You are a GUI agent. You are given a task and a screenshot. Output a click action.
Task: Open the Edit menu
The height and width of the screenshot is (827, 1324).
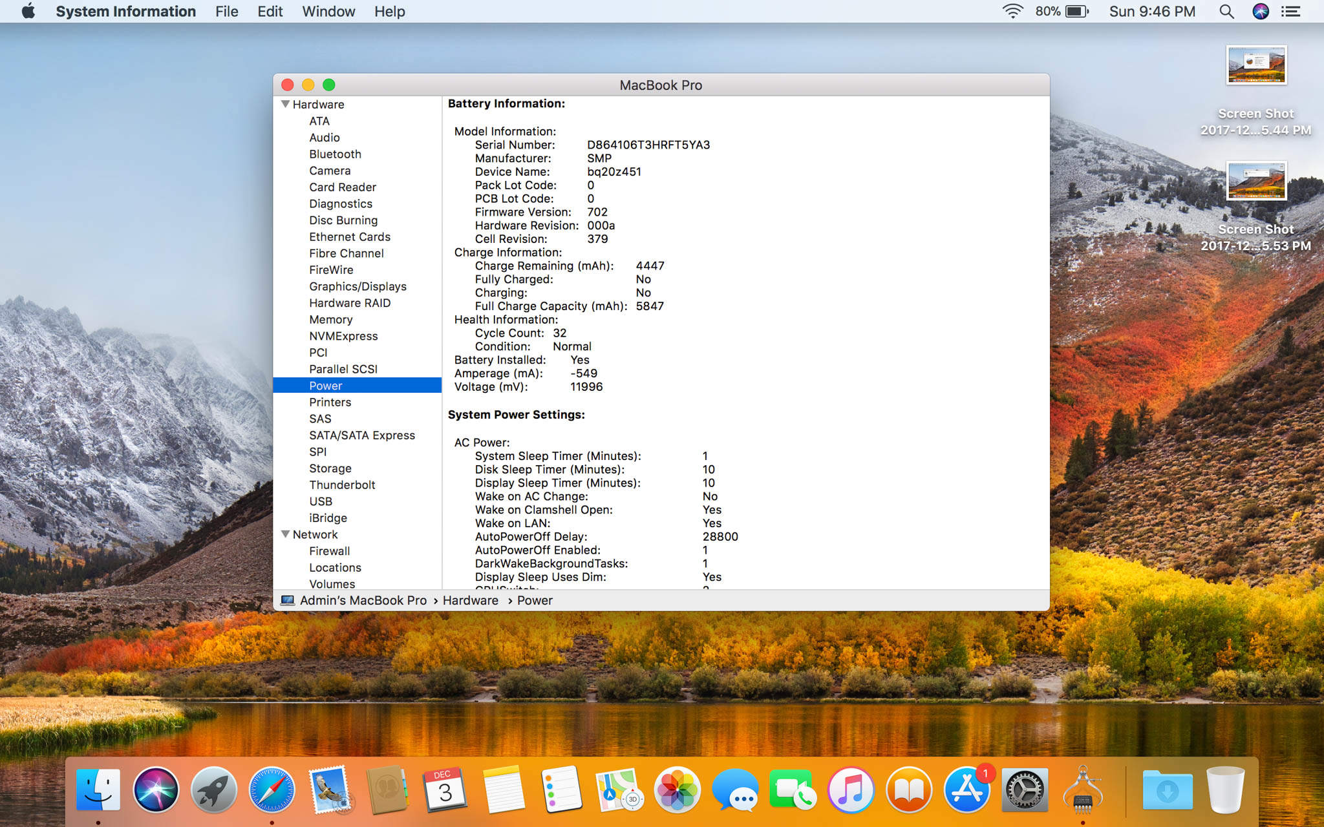point(270,11)
